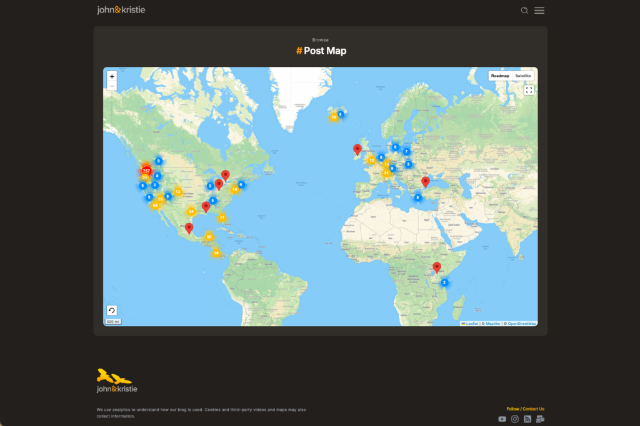640x426 pixels.
Task: Expand the blue 3 cluster in Europe
Action: pyautogui.click(x=408, y=164)
